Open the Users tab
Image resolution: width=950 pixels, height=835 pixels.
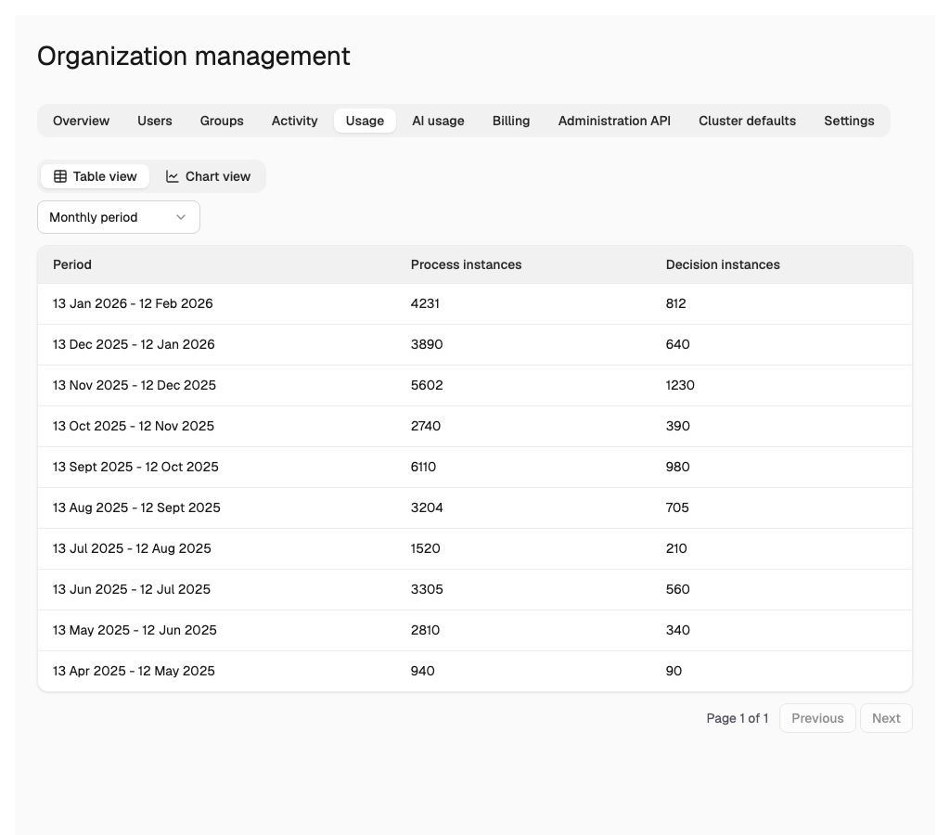coord(155,121)
